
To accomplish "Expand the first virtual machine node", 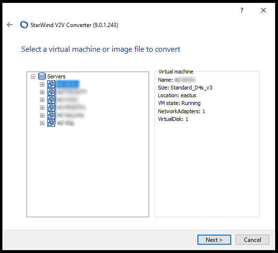I will tap(42, 84).
